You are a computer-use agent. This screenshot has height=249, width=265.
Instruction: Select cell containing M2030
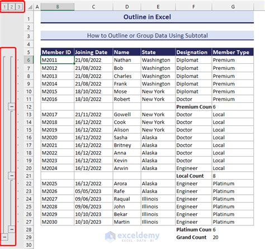tap(58, 222)
